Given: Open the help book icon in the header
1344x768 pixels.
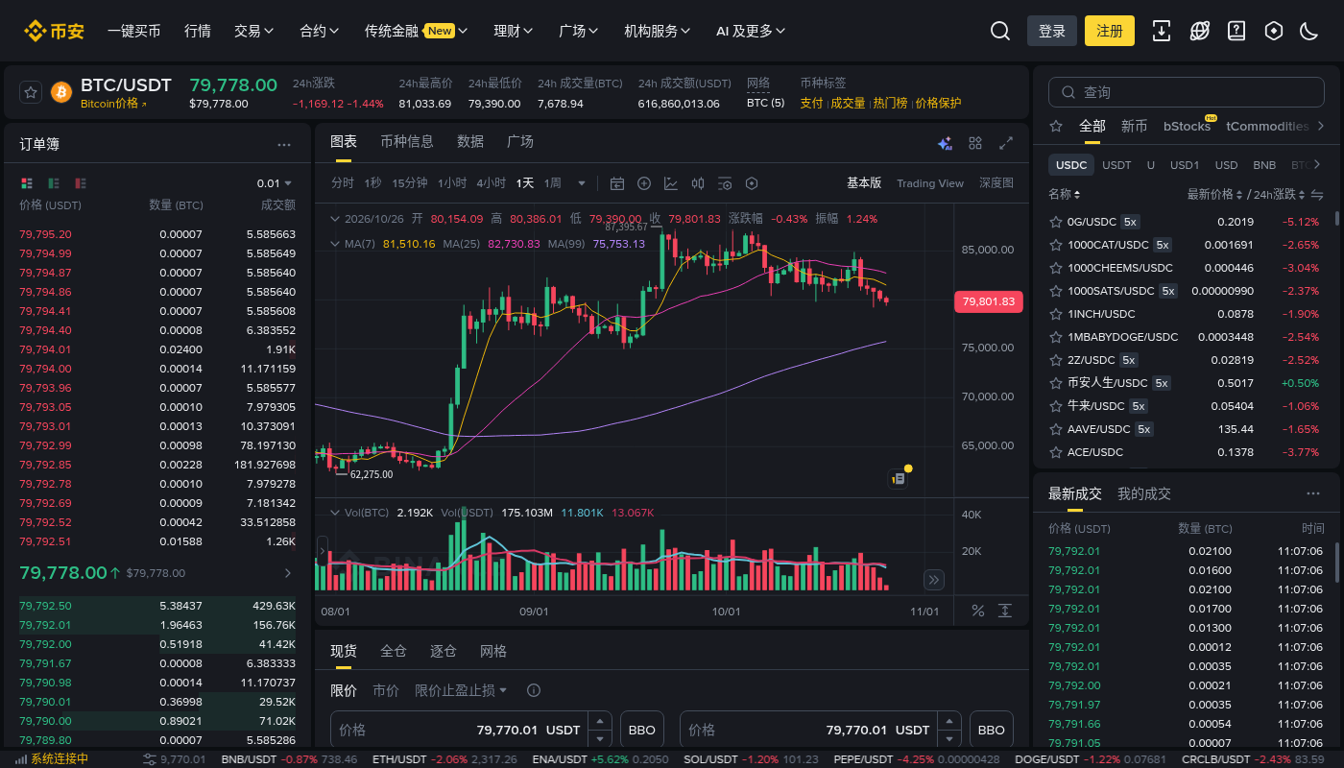Looking at the screenshot, I should pyautogui.click(x=1236, y=31).
